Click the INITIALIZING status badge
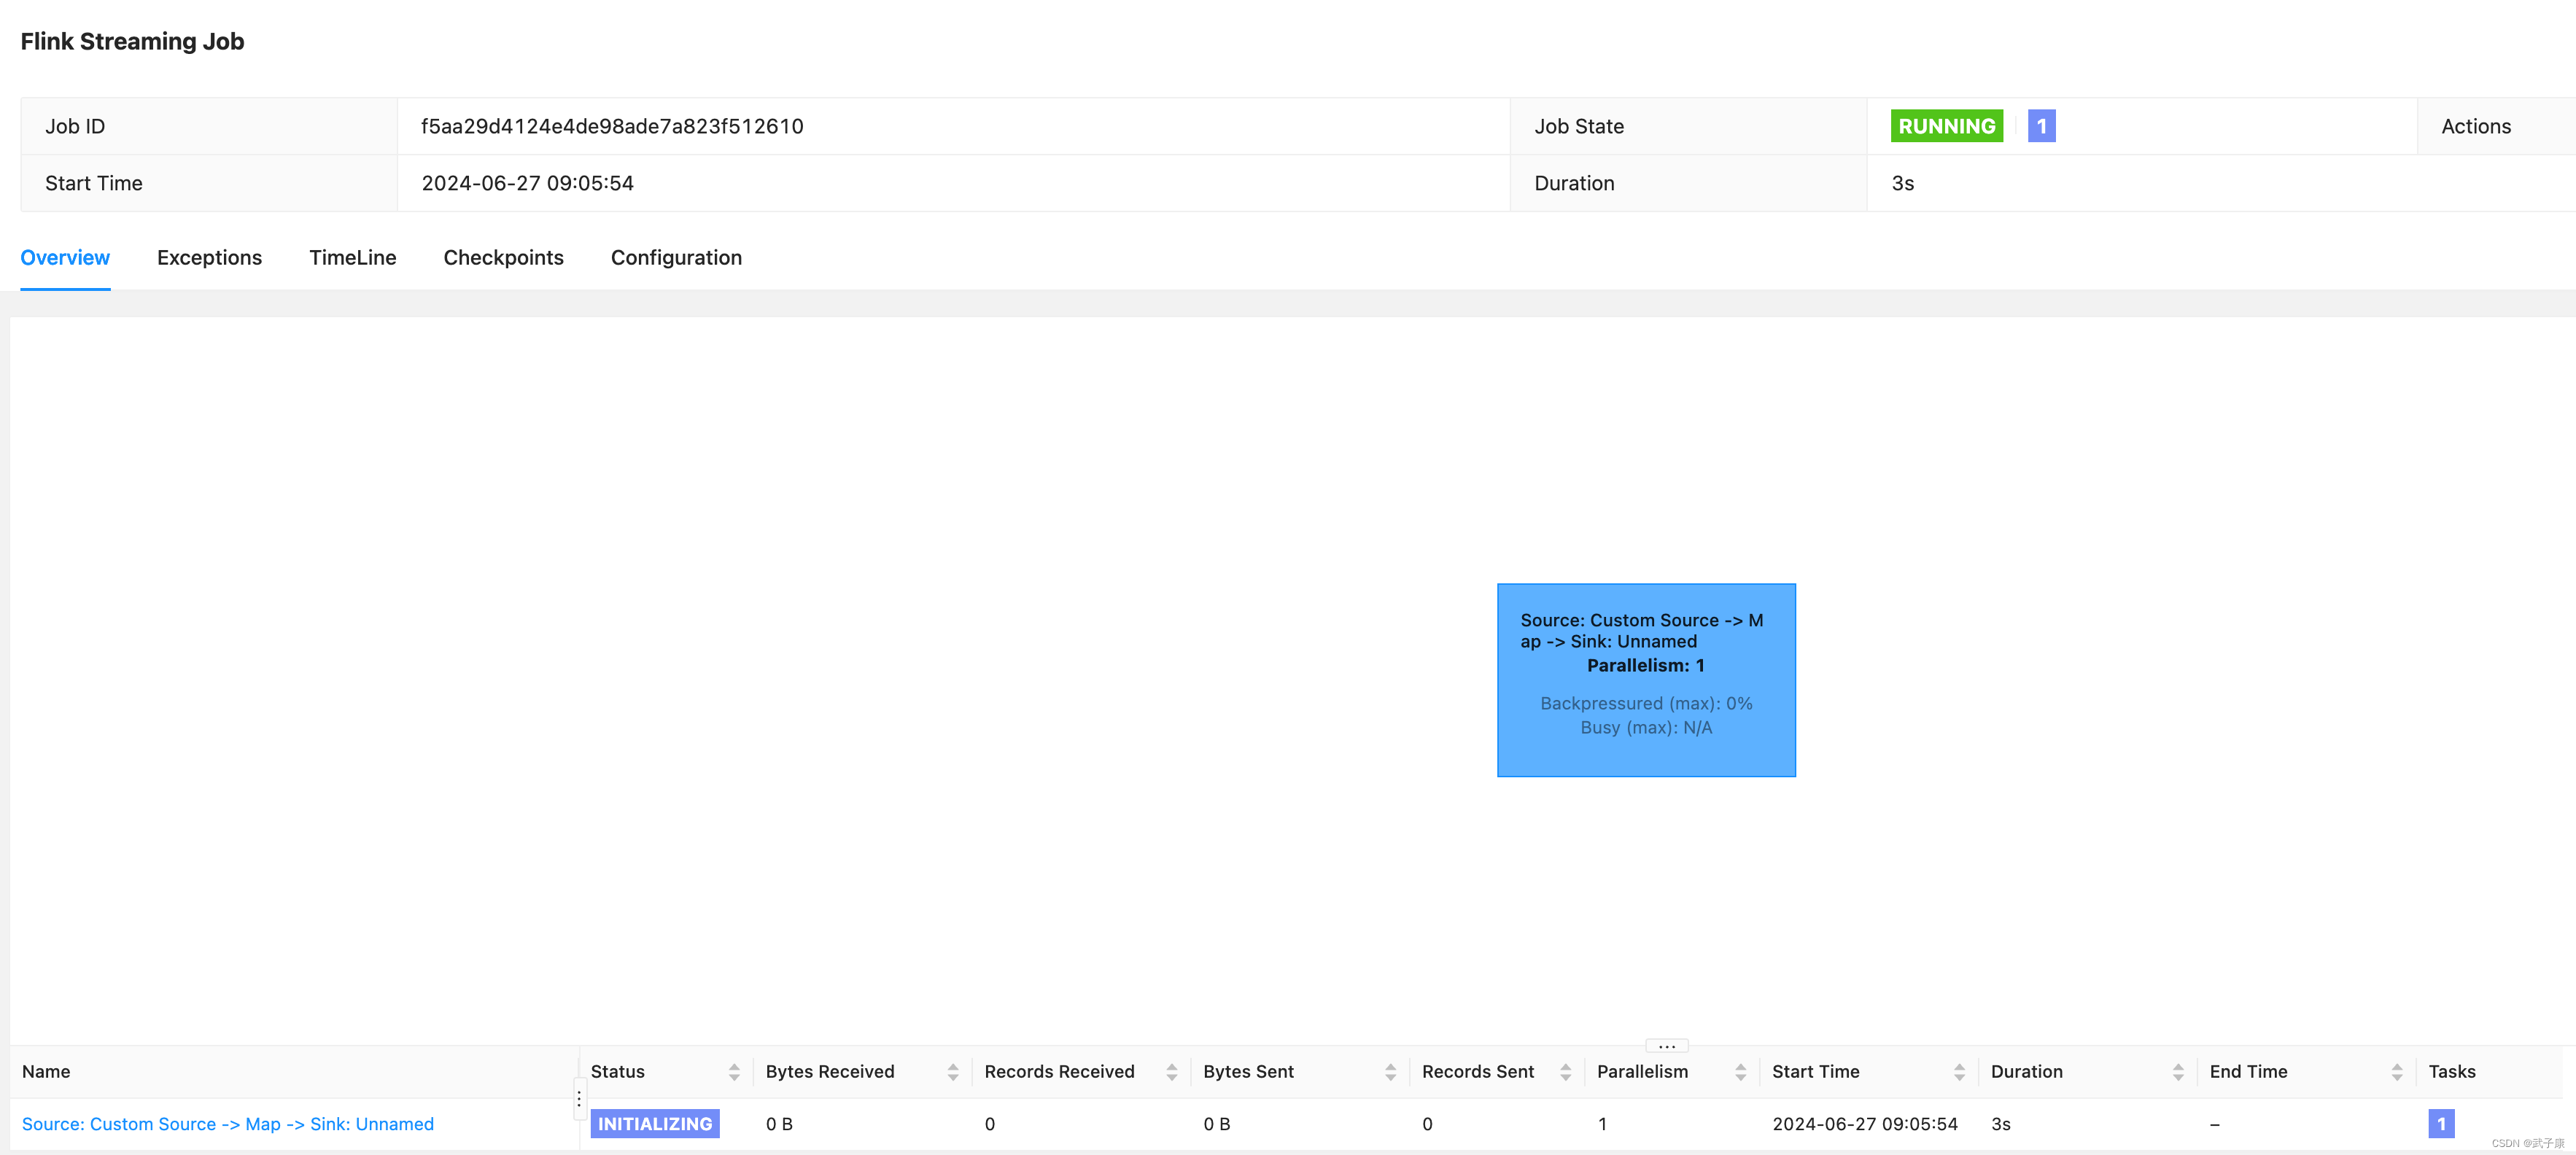2576x1155 pixels. (655, 1123)
